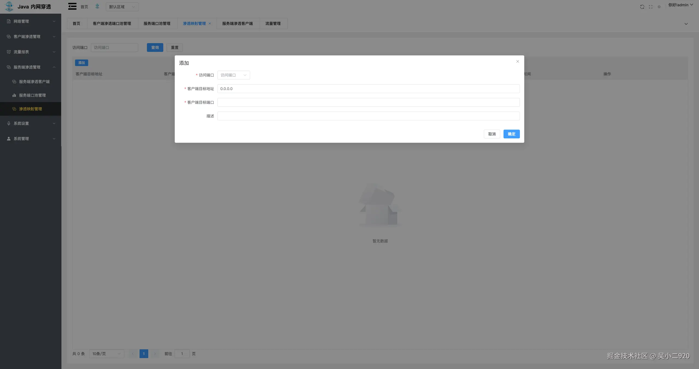Screen dimensions: 699x369
Task: Collapse the 服务端渗透管理 sidebar group
Action: 54,67
